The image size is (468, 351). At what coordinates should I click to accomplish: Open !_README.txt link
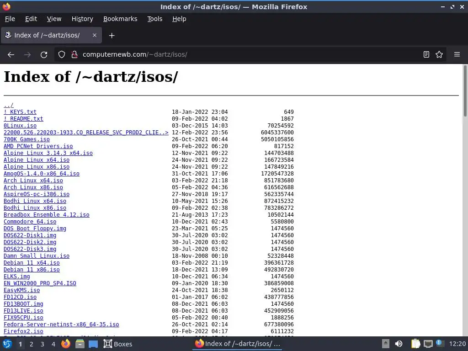(23, 119)
